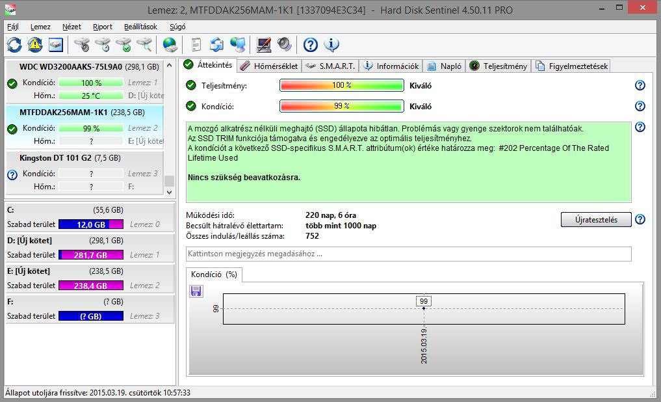Open the Súgó menu
This screenshot has height=402, width=661.
coord(177,27)
